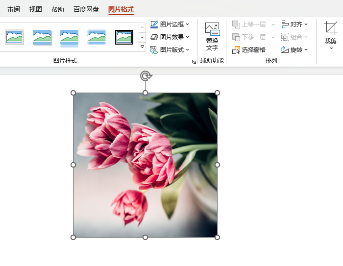The width and height of the screenshot is (343, 266).
Task: Click the 图片边框 pen icon
Action: coord(154,24)
